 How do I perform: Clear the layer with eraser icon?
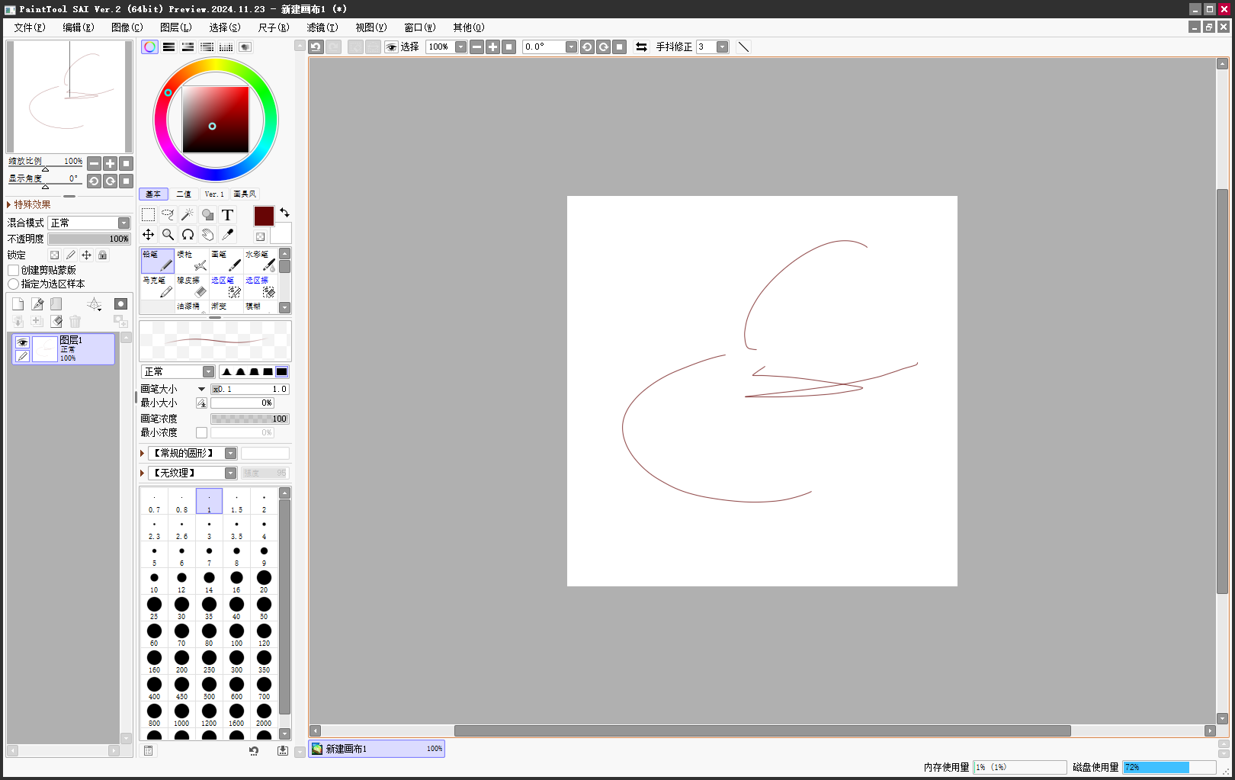(56, 322)
